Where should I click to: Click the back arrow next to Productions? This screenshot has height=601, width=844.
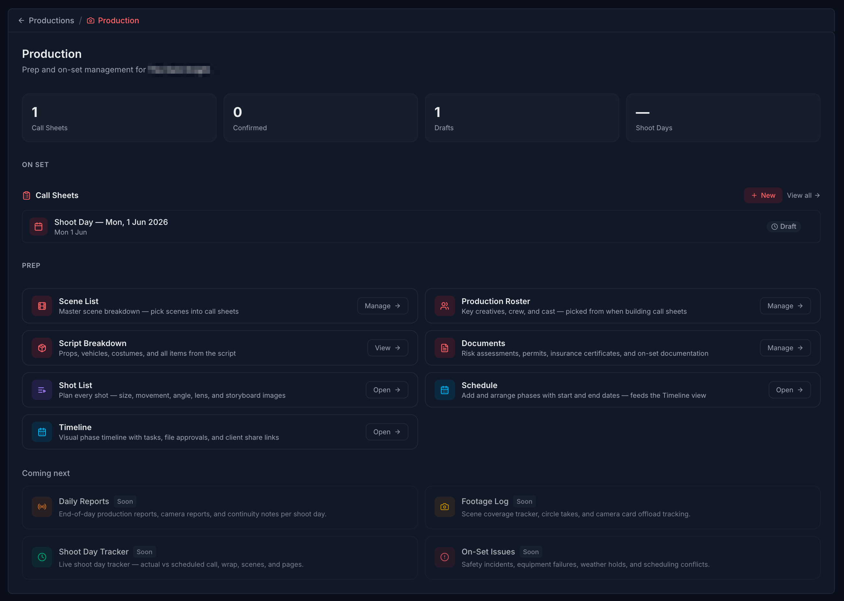click(21, 20)
